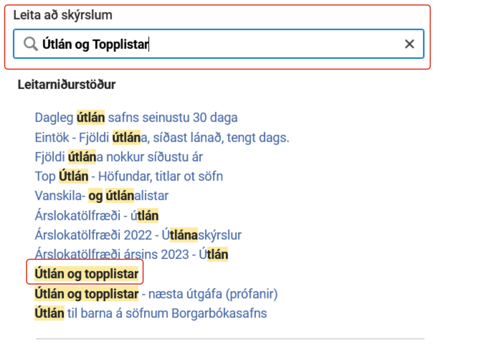
Task: Open 'Dagleg útlán safns seinustu 30 daga'
Action: click(x=136, y=118)
